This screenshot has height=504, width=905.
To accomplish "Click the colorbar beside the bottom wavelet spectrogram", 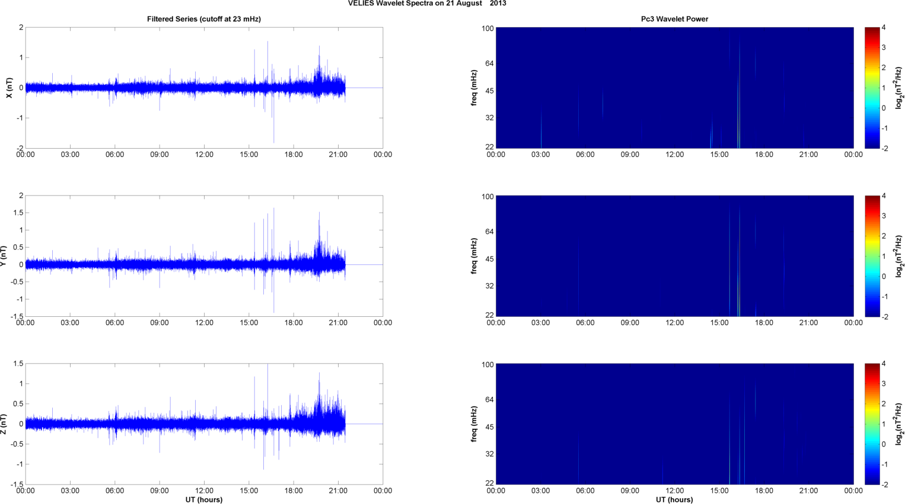I will tap(872, 424).
